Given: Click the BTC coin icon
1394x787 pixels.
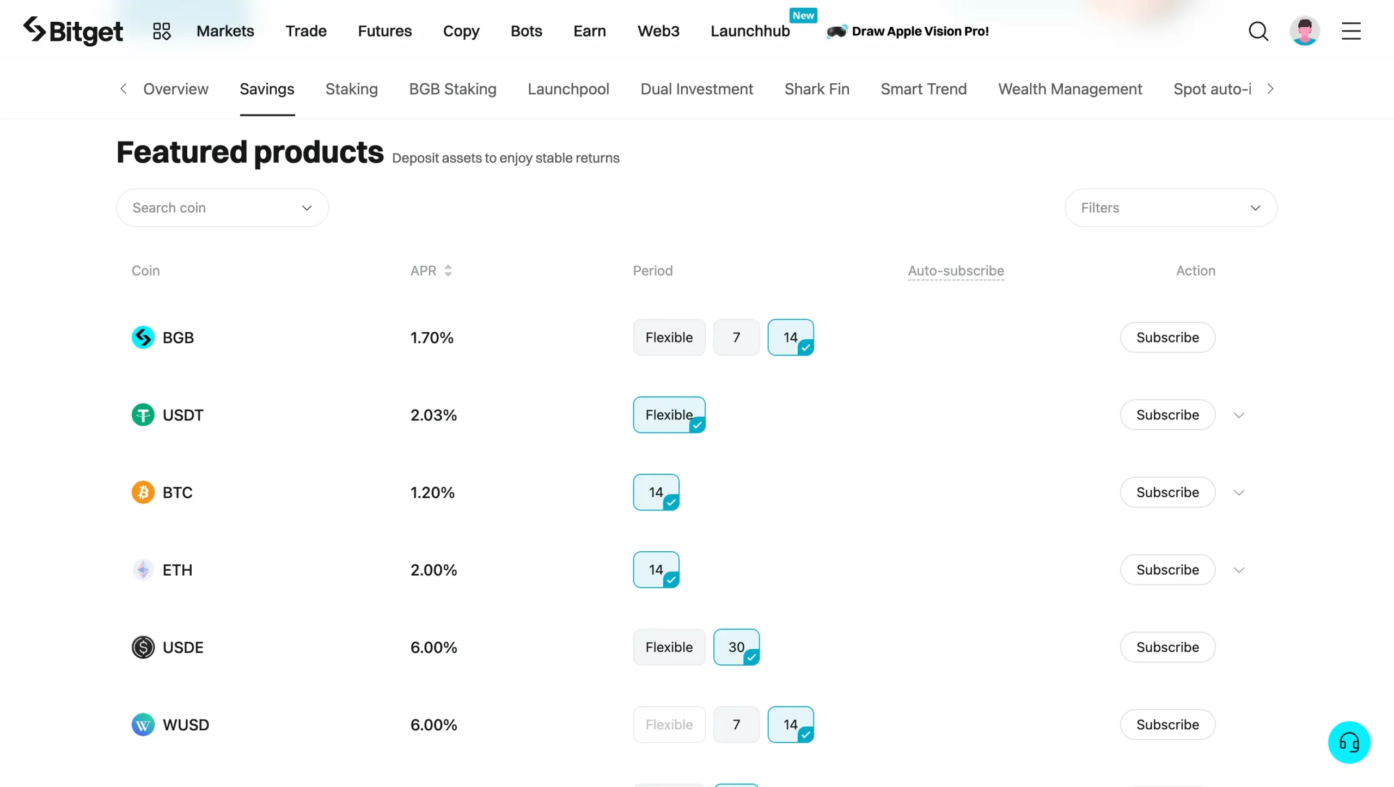Looking at the screenshot, I should 143,492.
